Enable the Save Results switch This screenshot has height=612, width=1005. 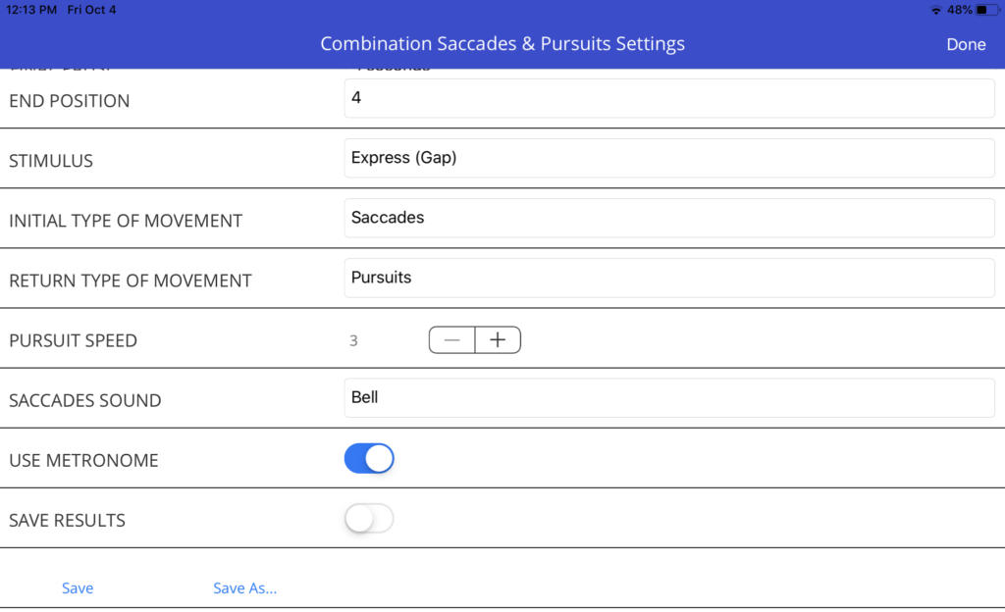[369, 519]
